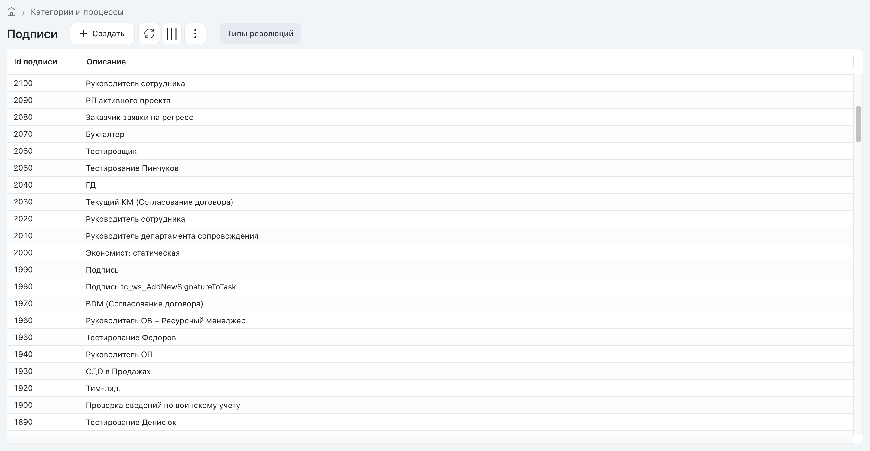Click Id cell 1890
This screenshot has height=451, width=870.
pyautogui.click(x=43, y=422)
